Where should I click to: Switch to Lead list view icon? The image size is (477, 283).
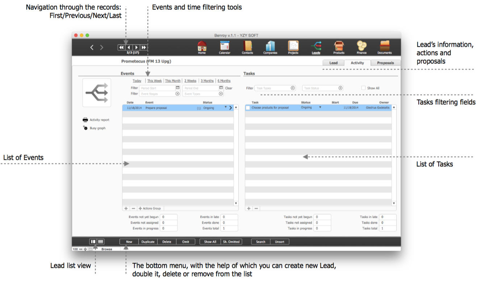tap(101, 242)
